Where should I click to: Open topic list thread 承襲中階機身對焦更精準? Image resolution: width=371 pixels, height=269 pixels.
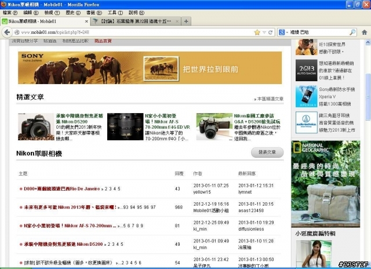click(x=63, y=244)
